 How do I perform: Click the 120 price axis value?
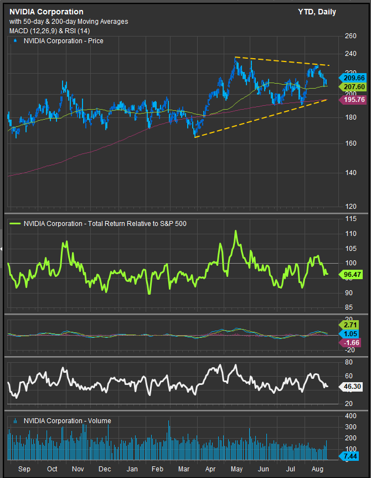coord(351,207)
